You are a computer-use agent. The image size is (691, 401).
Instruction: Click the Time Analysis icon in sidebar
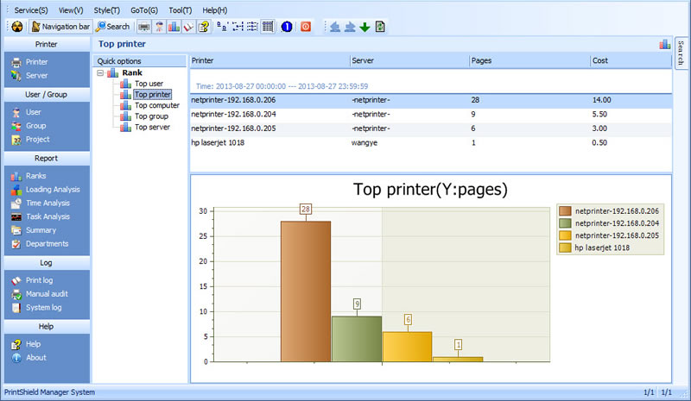pyautogui.click(x=16, y=204)
